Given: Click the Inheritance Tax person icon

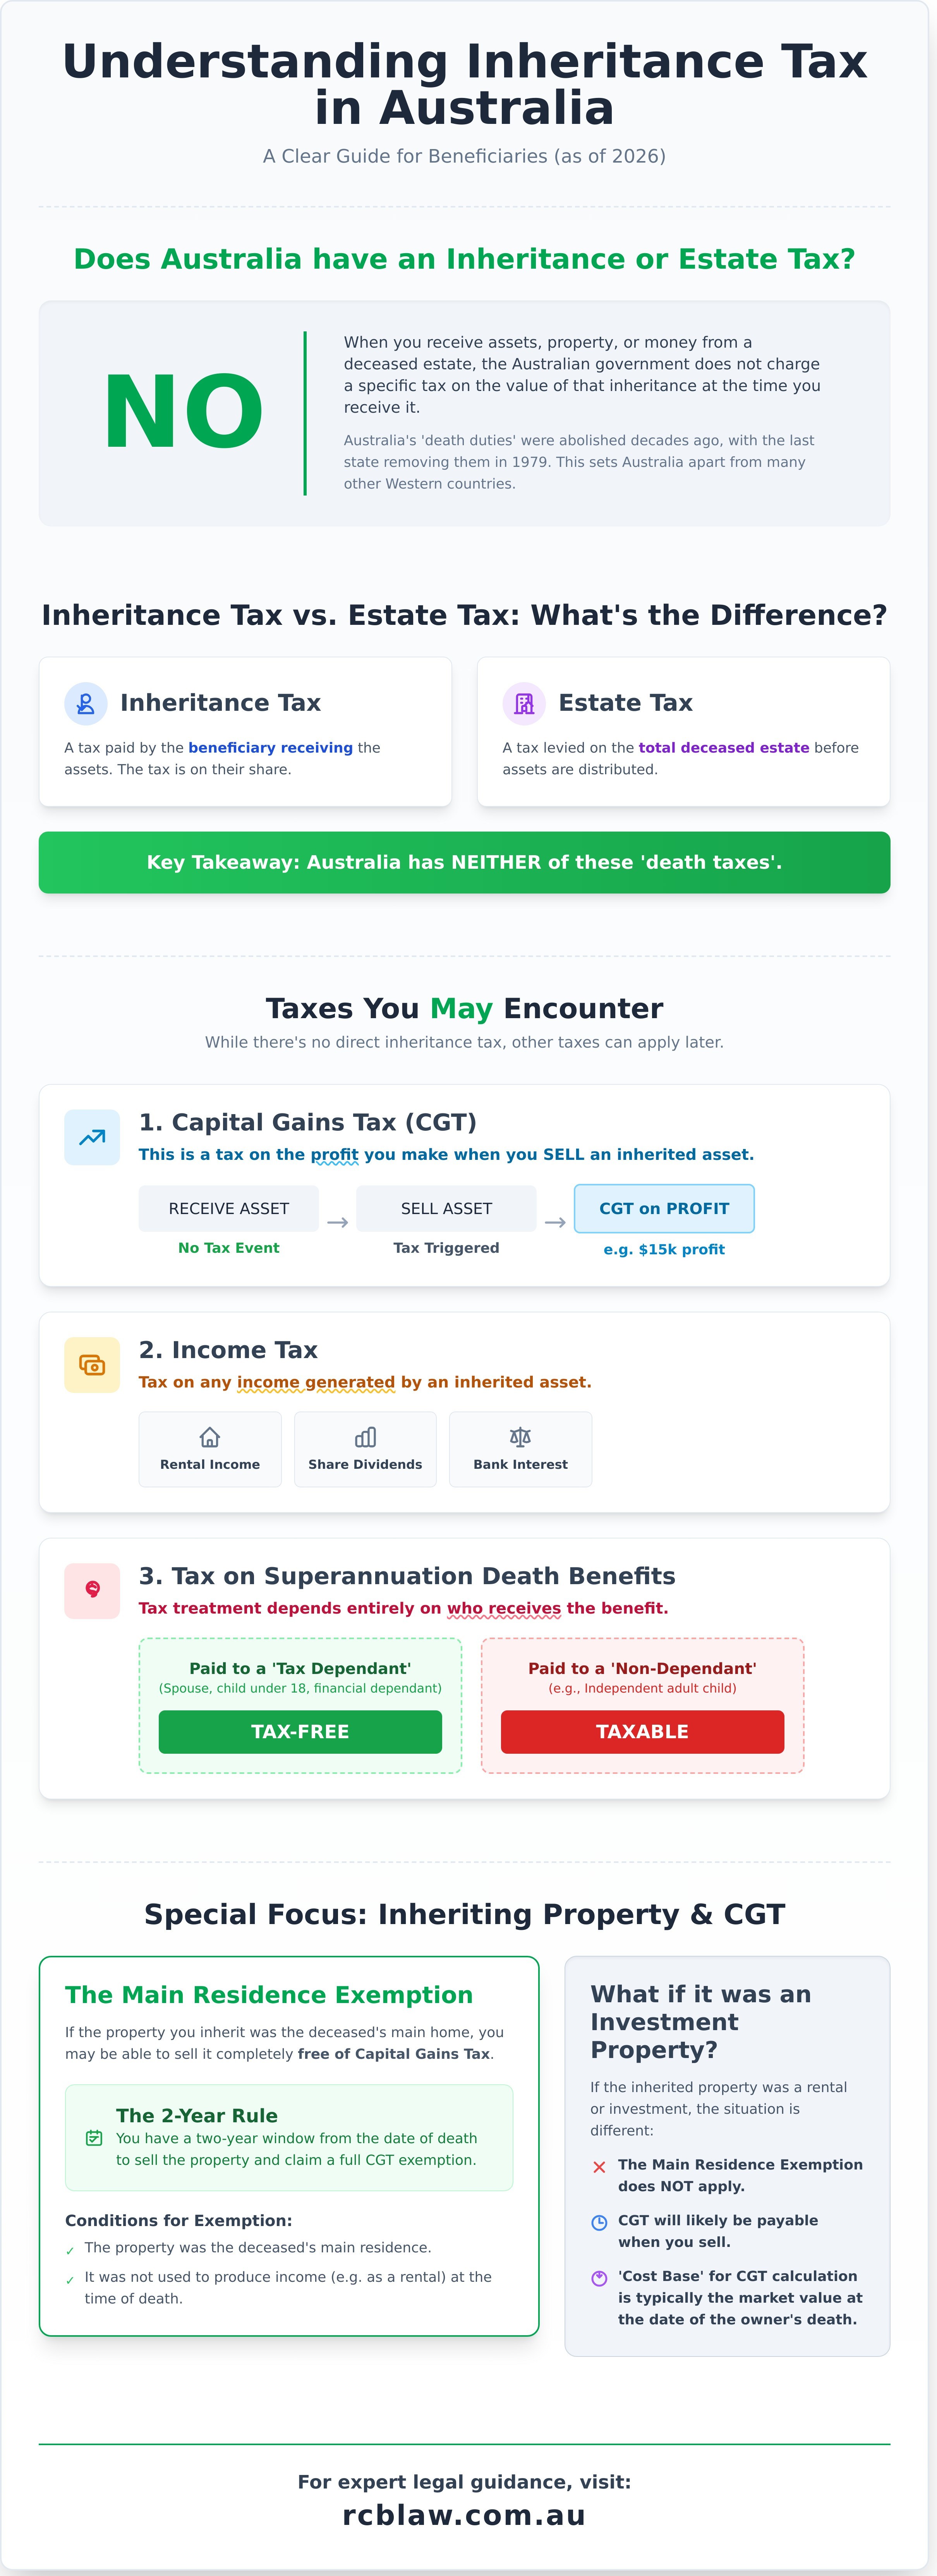Looking at the screenshot, I should click(x=86, y=703).
